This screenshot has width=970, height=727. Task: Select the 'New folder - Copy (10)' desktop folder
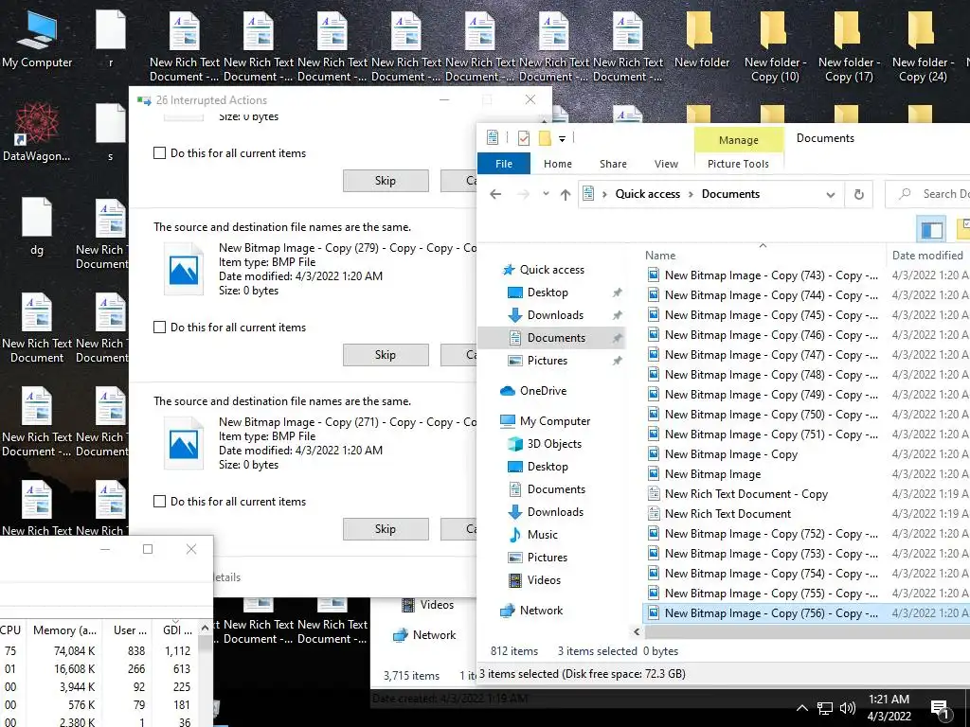coord(775,46)
